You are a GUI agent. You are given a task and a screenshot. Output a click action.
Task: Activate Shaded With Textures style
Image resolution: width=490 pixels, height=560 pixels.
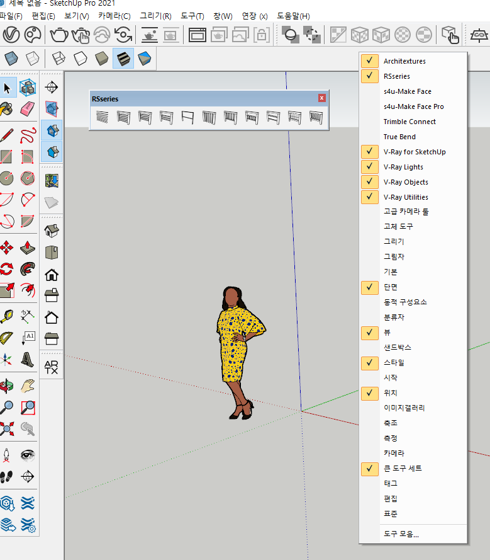pyautogui.click(x=123, y=58)
